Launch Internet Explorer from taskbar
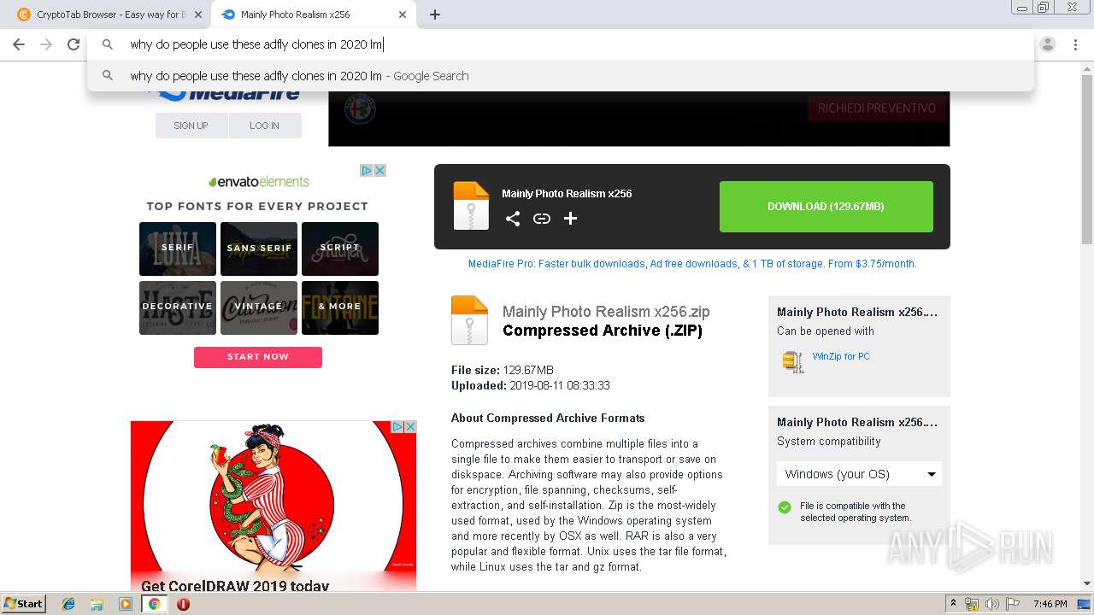Viewport: 1094px width, 615px height. 68,604
